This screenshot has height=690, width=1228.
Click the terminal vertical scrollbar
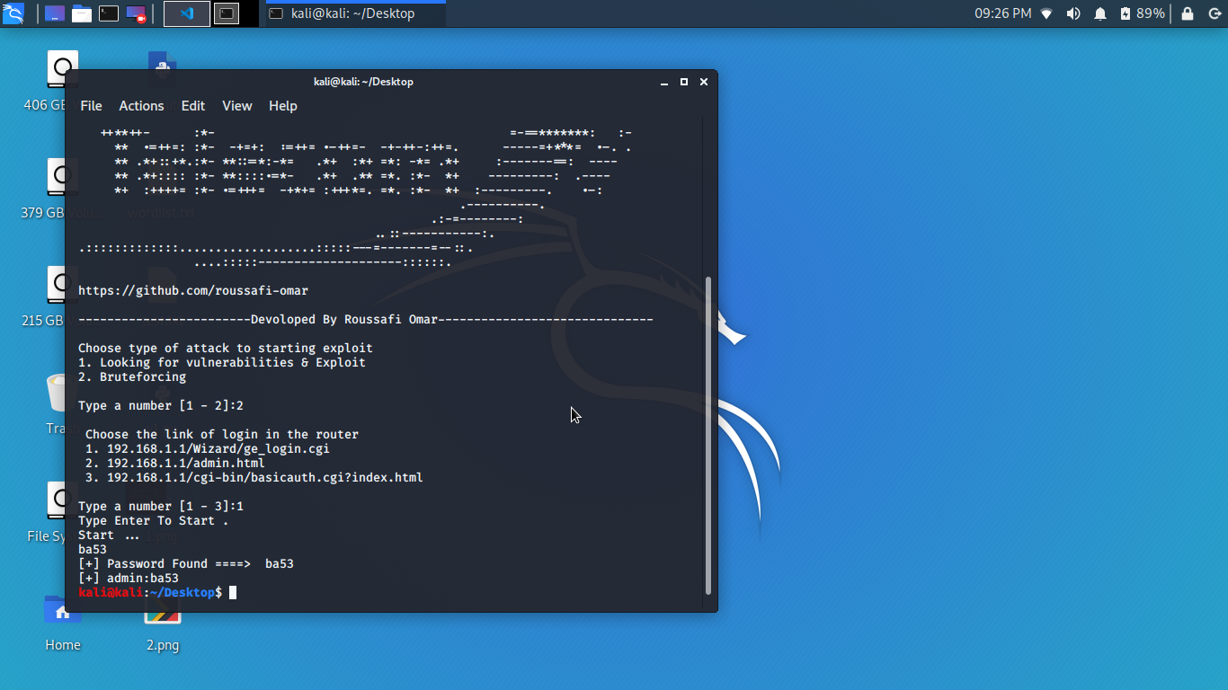tap(708, 436)
